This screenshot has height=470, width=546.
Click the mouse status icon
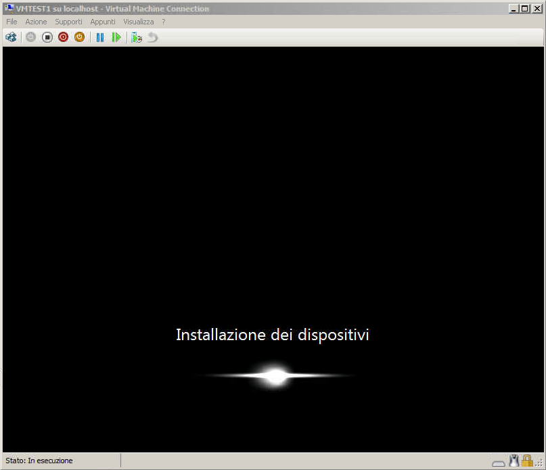pos(514,461)
